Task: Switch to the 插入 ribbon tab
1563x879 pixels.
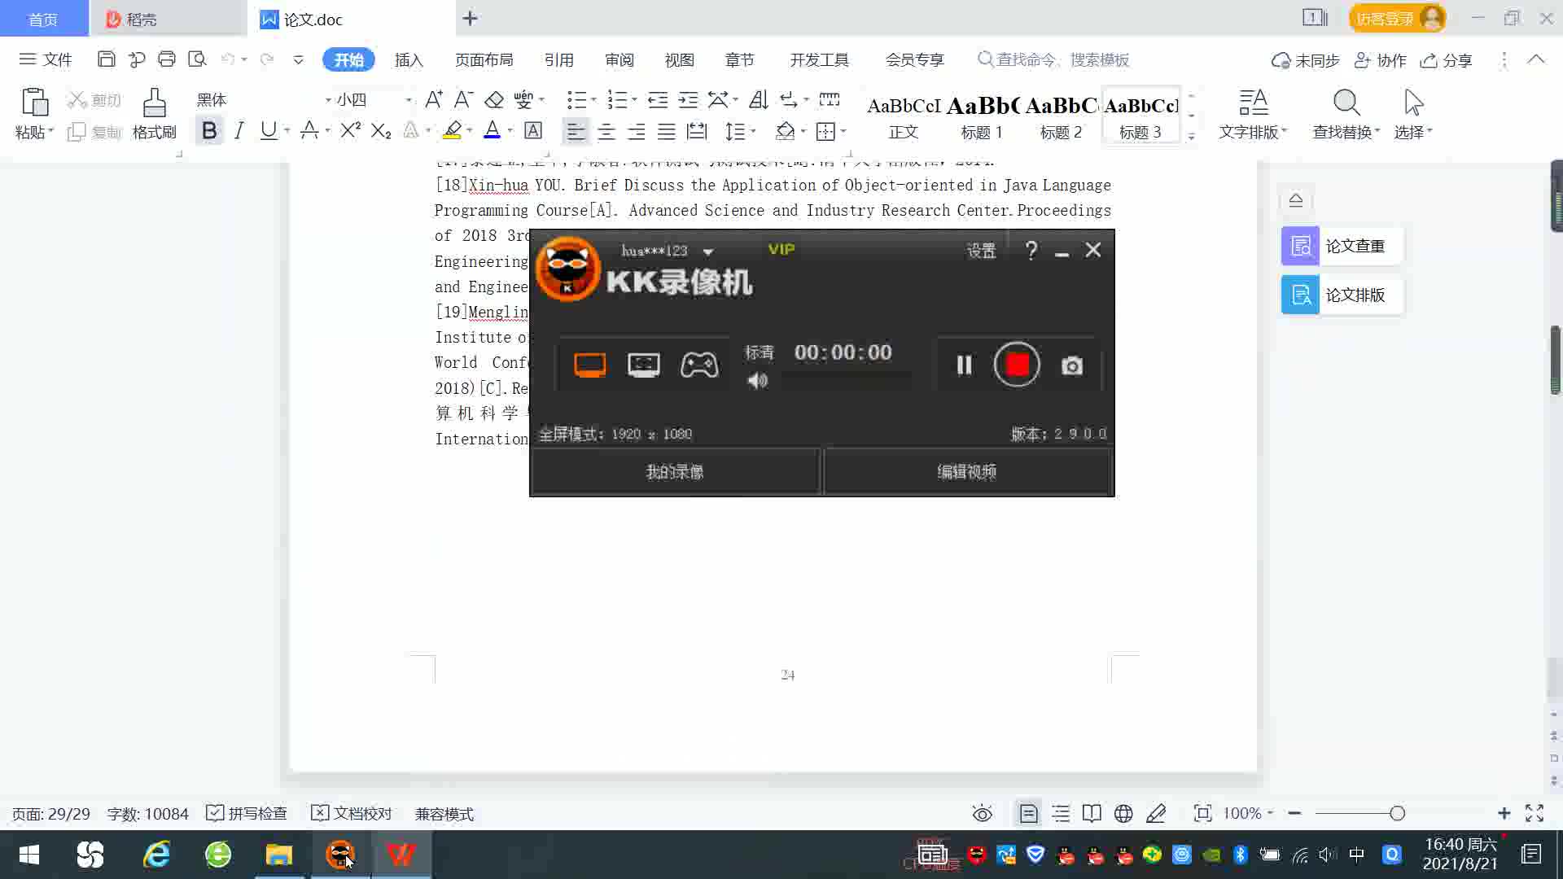Action: click(x=409, y=60)
